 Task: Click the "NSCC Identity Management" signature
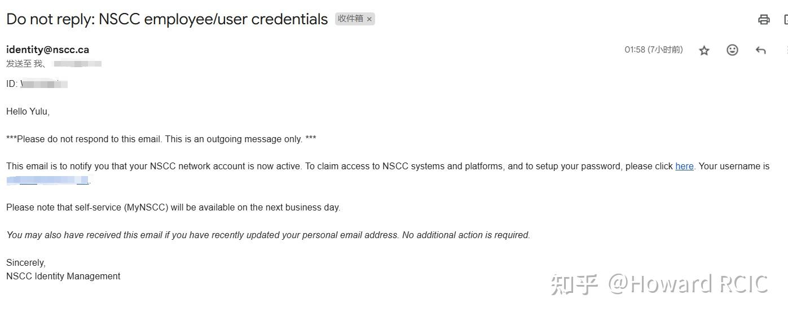point(63,276)
